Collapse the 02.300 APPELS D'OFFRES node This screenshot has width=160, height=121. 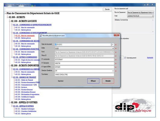(10, 102)
